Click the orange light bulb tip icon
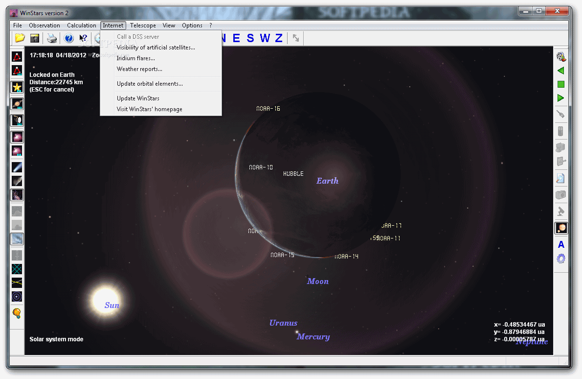Screen dimensions: 582x379 click(x=17, y=313)
